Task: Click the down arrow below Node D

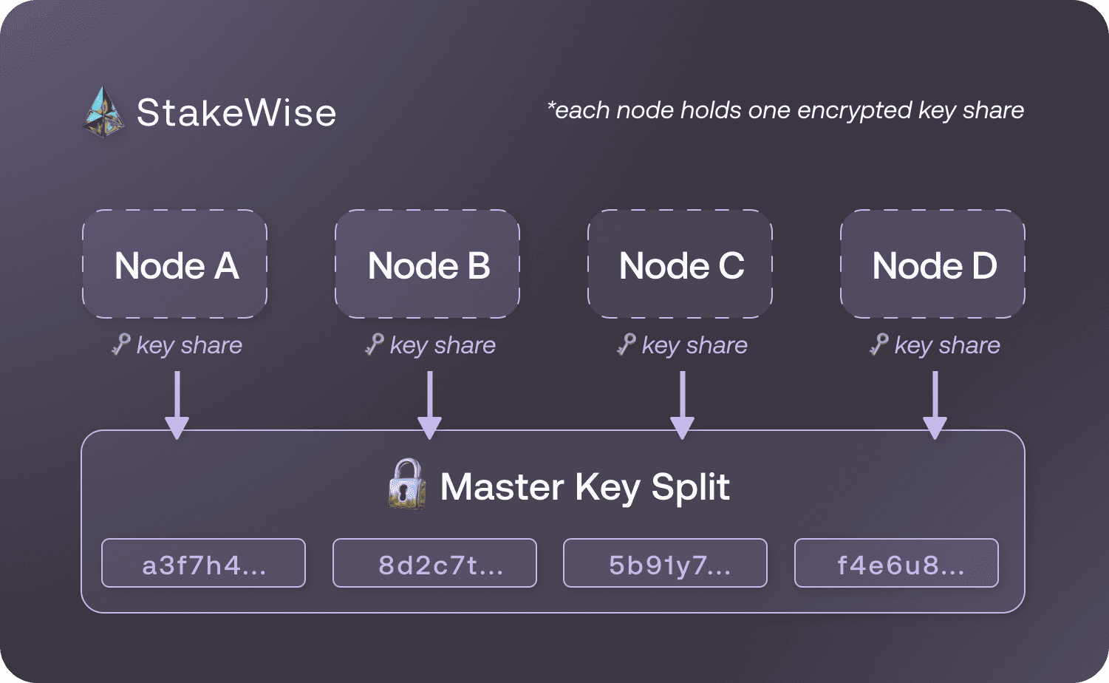Action: pos(935,404)
